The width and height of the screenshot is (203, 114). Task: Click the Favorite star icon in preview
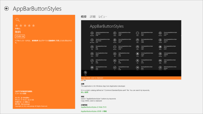tap(160, 40)
